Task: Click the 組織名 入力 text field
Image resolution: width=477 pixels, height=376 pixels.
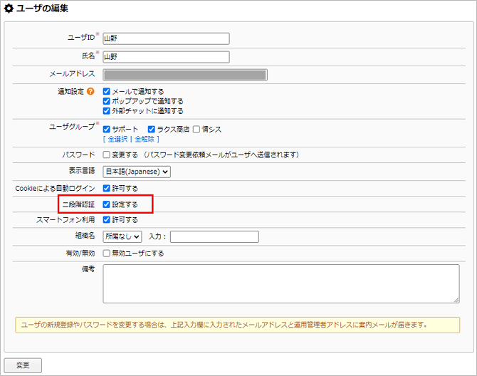Action: pos(214,236)
